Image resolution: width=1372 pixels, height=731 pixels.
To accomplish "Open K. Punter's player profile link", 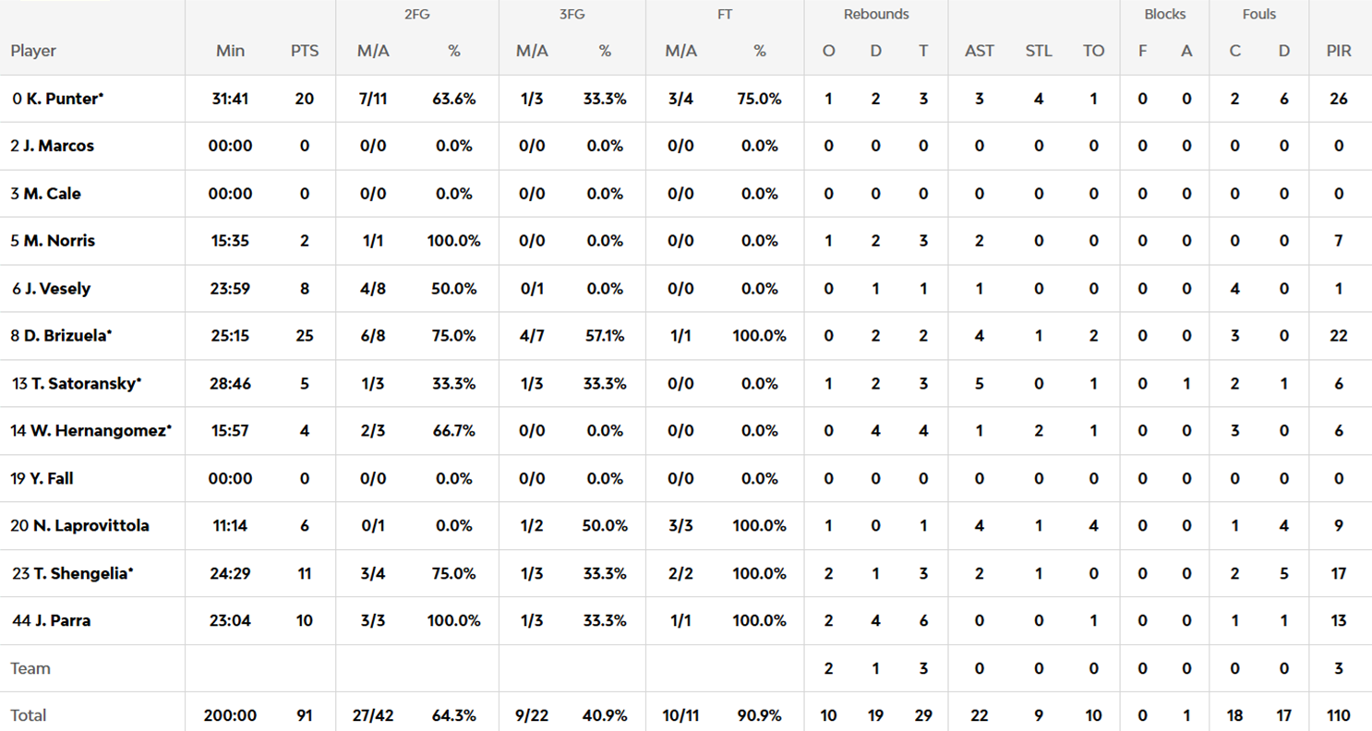I will point(59,99).
